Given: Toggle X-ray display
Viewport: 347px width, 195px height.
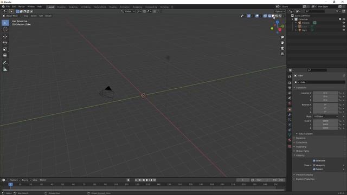Looking at the screenshot, I should 265,16.
